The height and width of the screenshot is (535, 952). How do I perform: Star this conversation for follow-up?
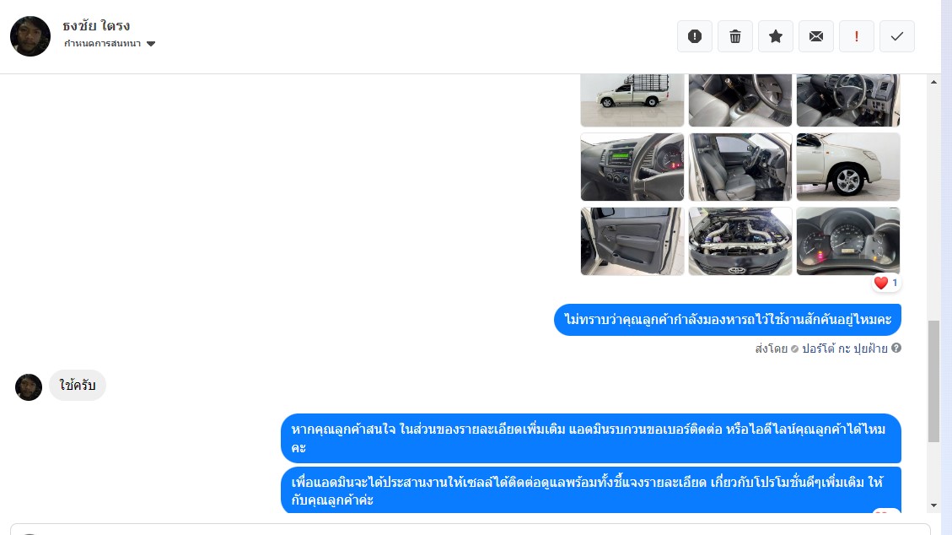point(775,36)
